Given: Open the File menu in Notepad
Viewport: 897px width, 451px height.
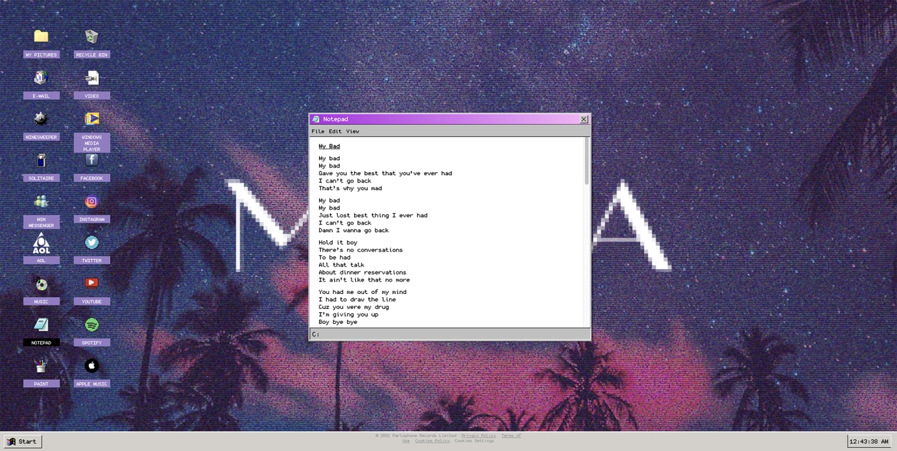Looking at the screenshot, I should (x=318, y=132).
